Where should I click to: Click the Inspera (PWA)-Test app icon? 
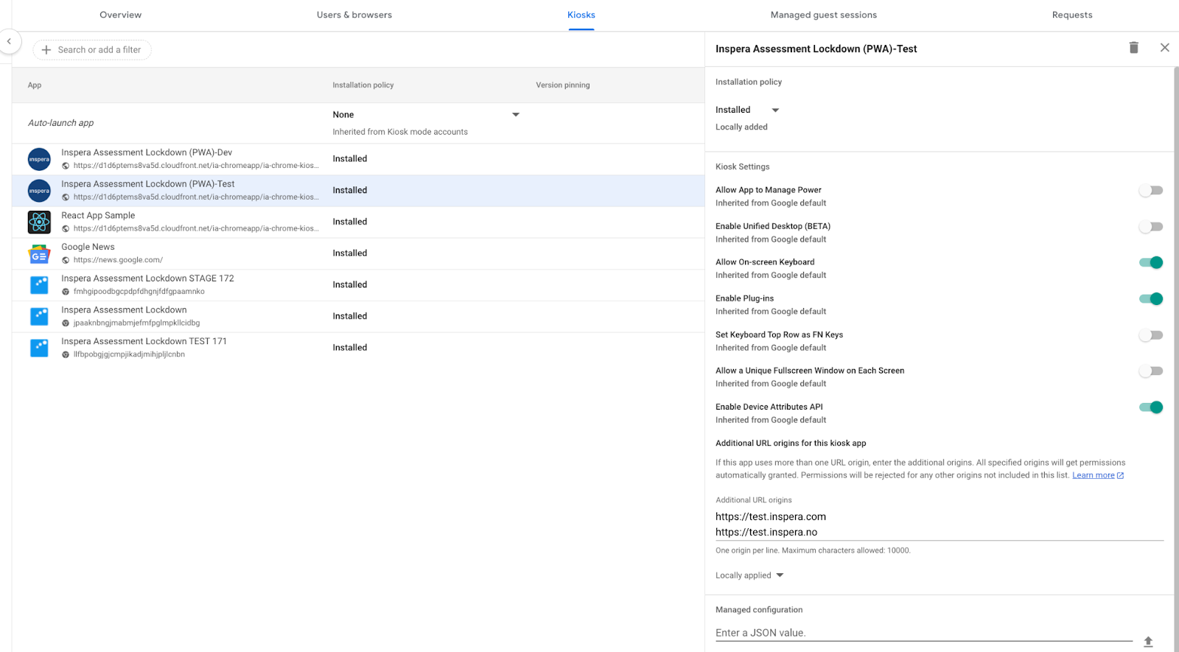39,191
